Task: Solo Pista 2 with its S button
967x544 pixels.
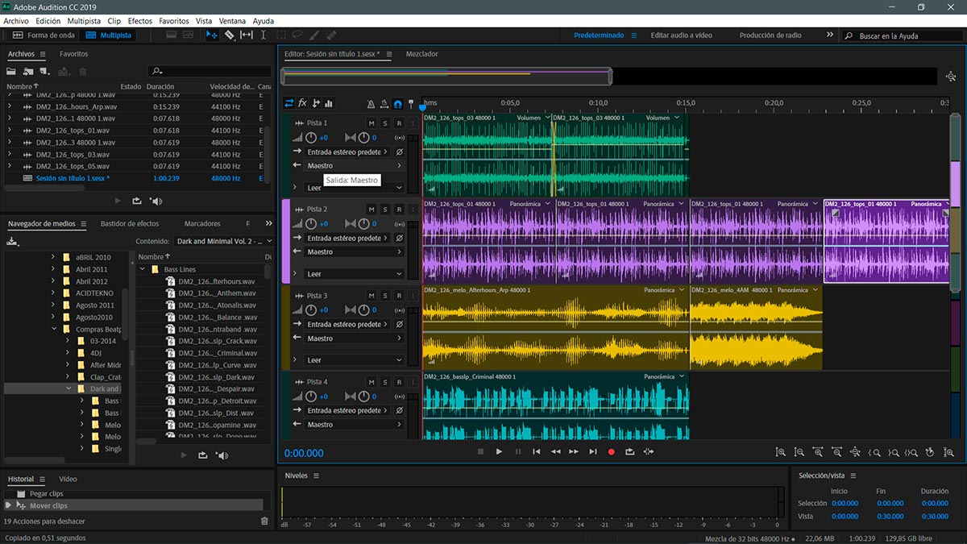Action: (385, 209)
